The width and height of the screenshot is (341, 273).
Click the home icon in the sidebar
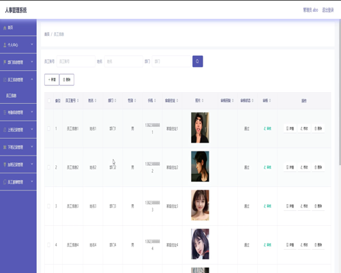click(5, 28)
